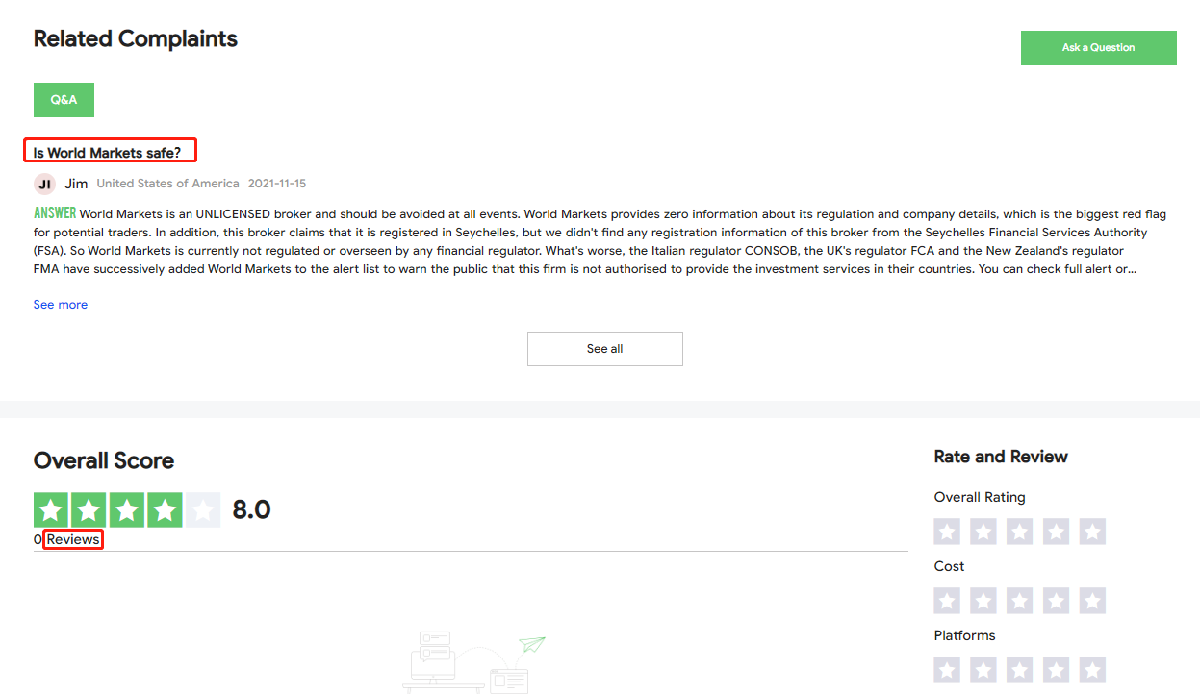The width and height of the screenshot is (1200, 694).
Task: Give Platforms a five-star rating
Action: click(x=1092, y=669)
